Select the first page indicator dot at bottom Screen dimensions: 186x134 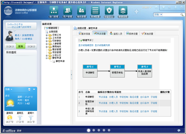(89, 130)
